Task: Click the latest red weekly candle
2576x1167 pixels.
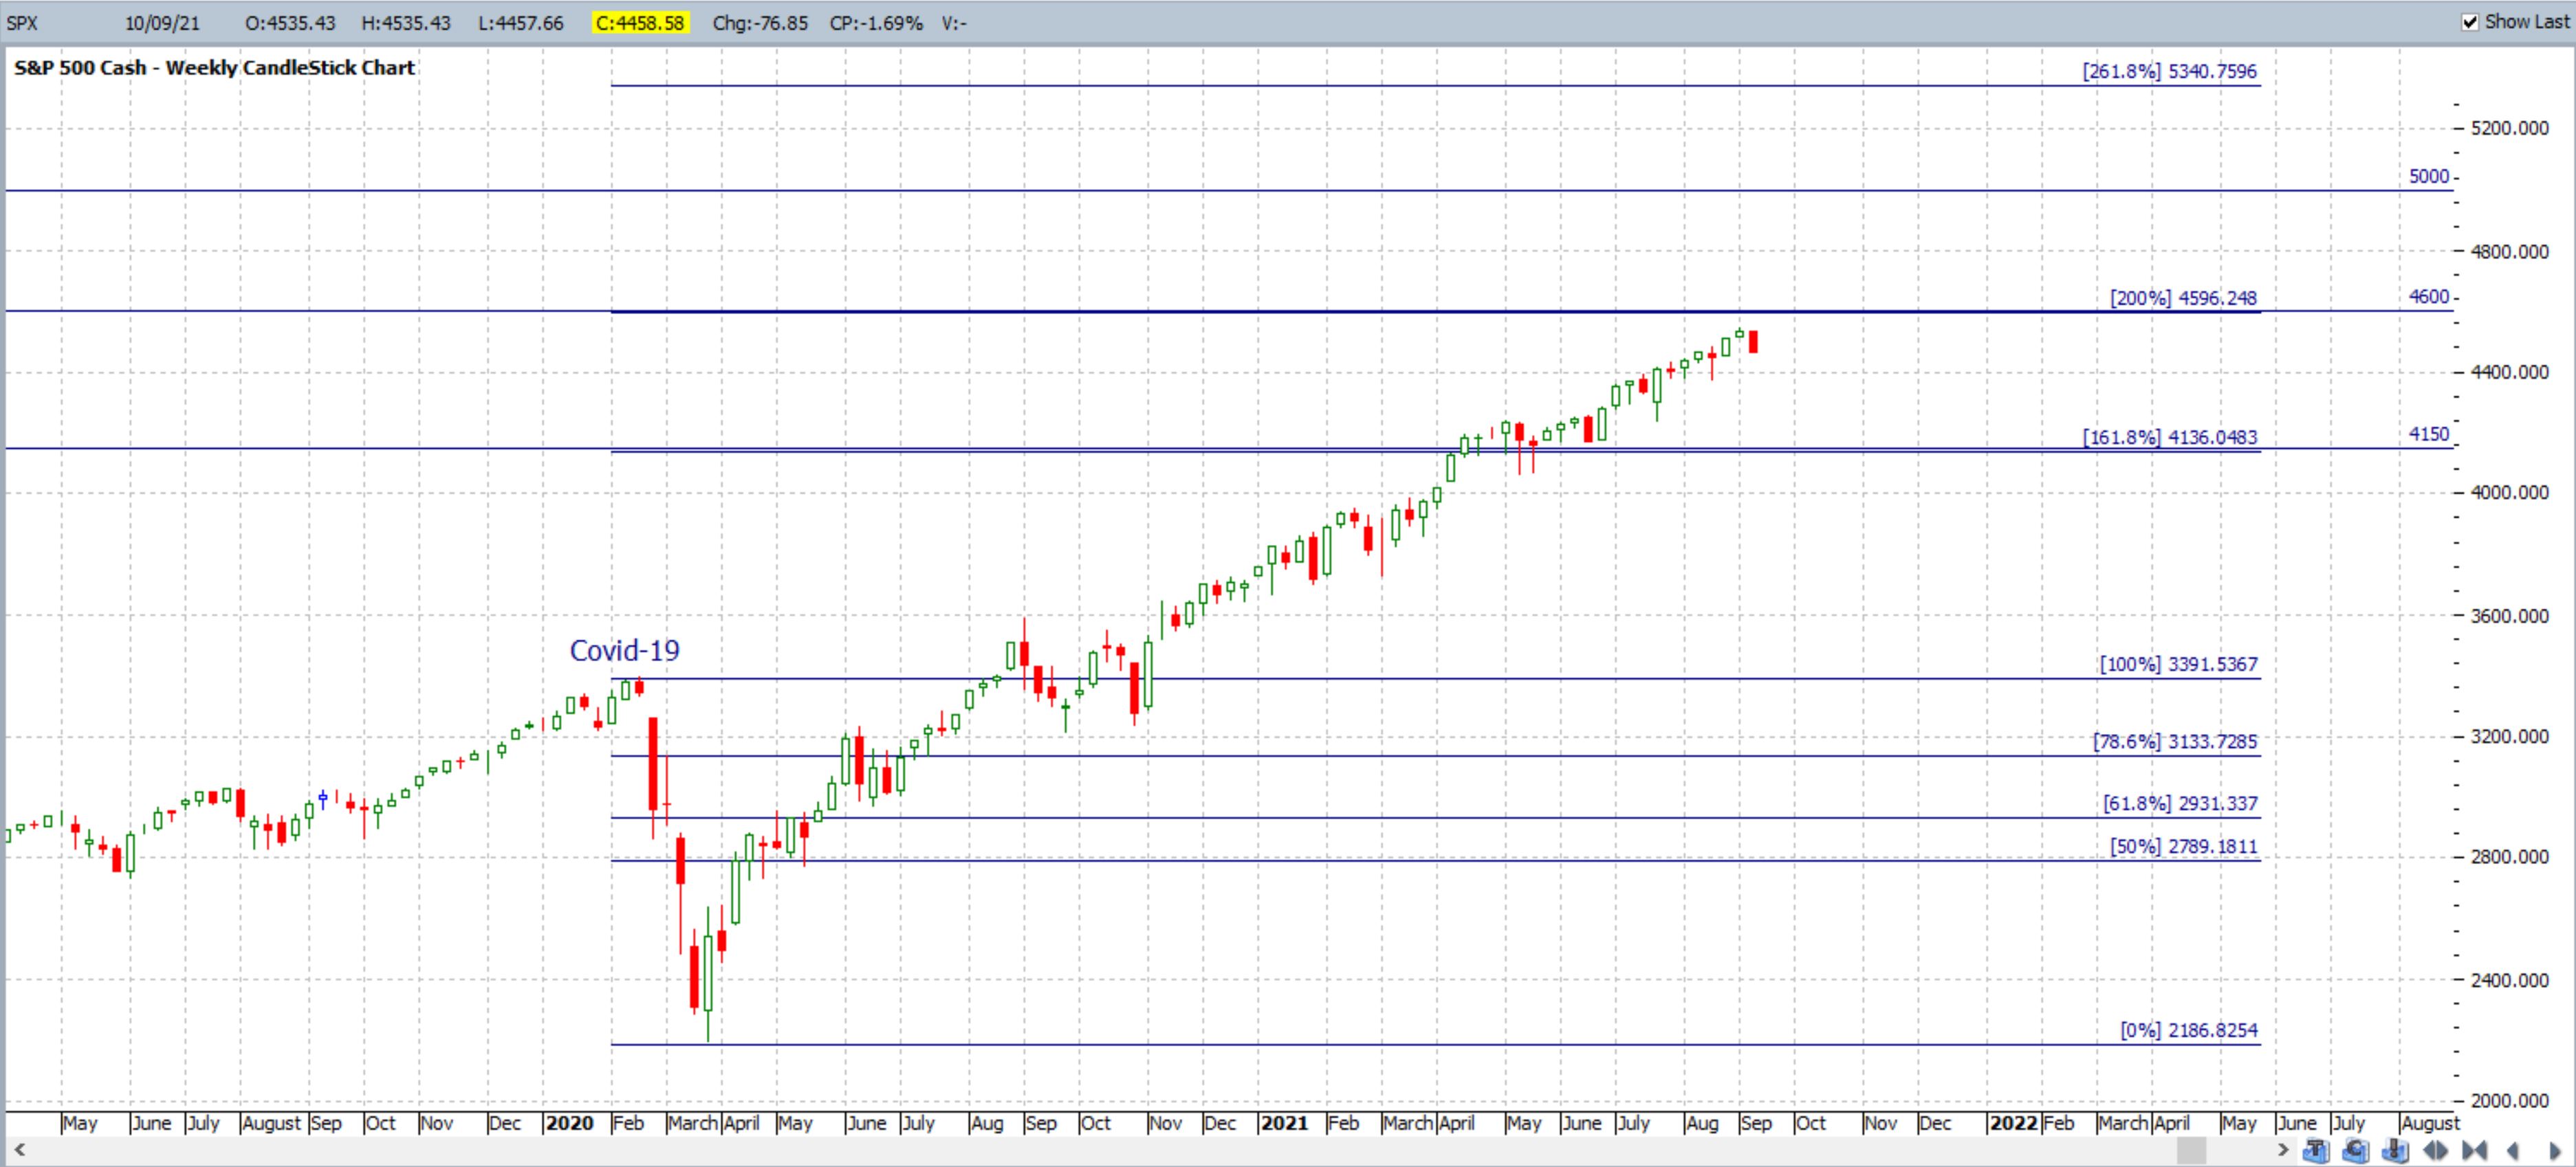Action: click(x=1754, y=342)
